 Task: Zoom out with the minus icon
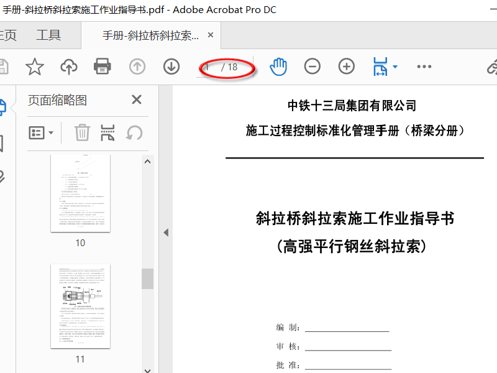point(312,67)
